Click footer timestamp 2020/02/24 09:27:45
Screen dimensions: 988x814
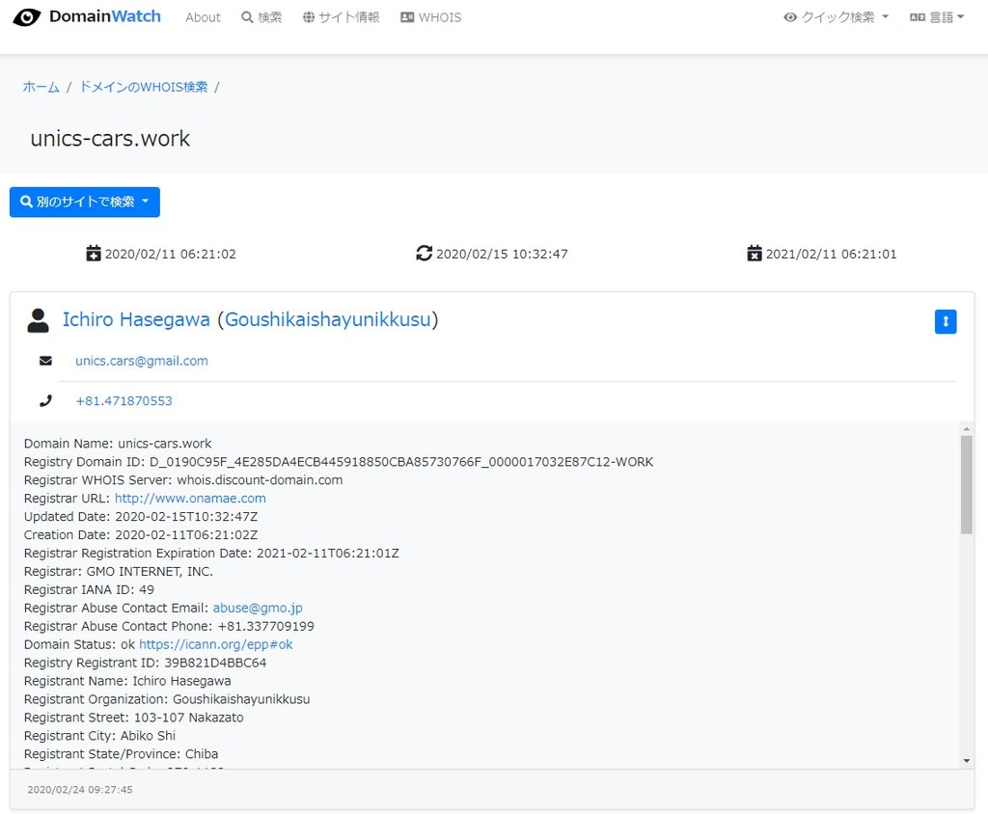point(80,790)
